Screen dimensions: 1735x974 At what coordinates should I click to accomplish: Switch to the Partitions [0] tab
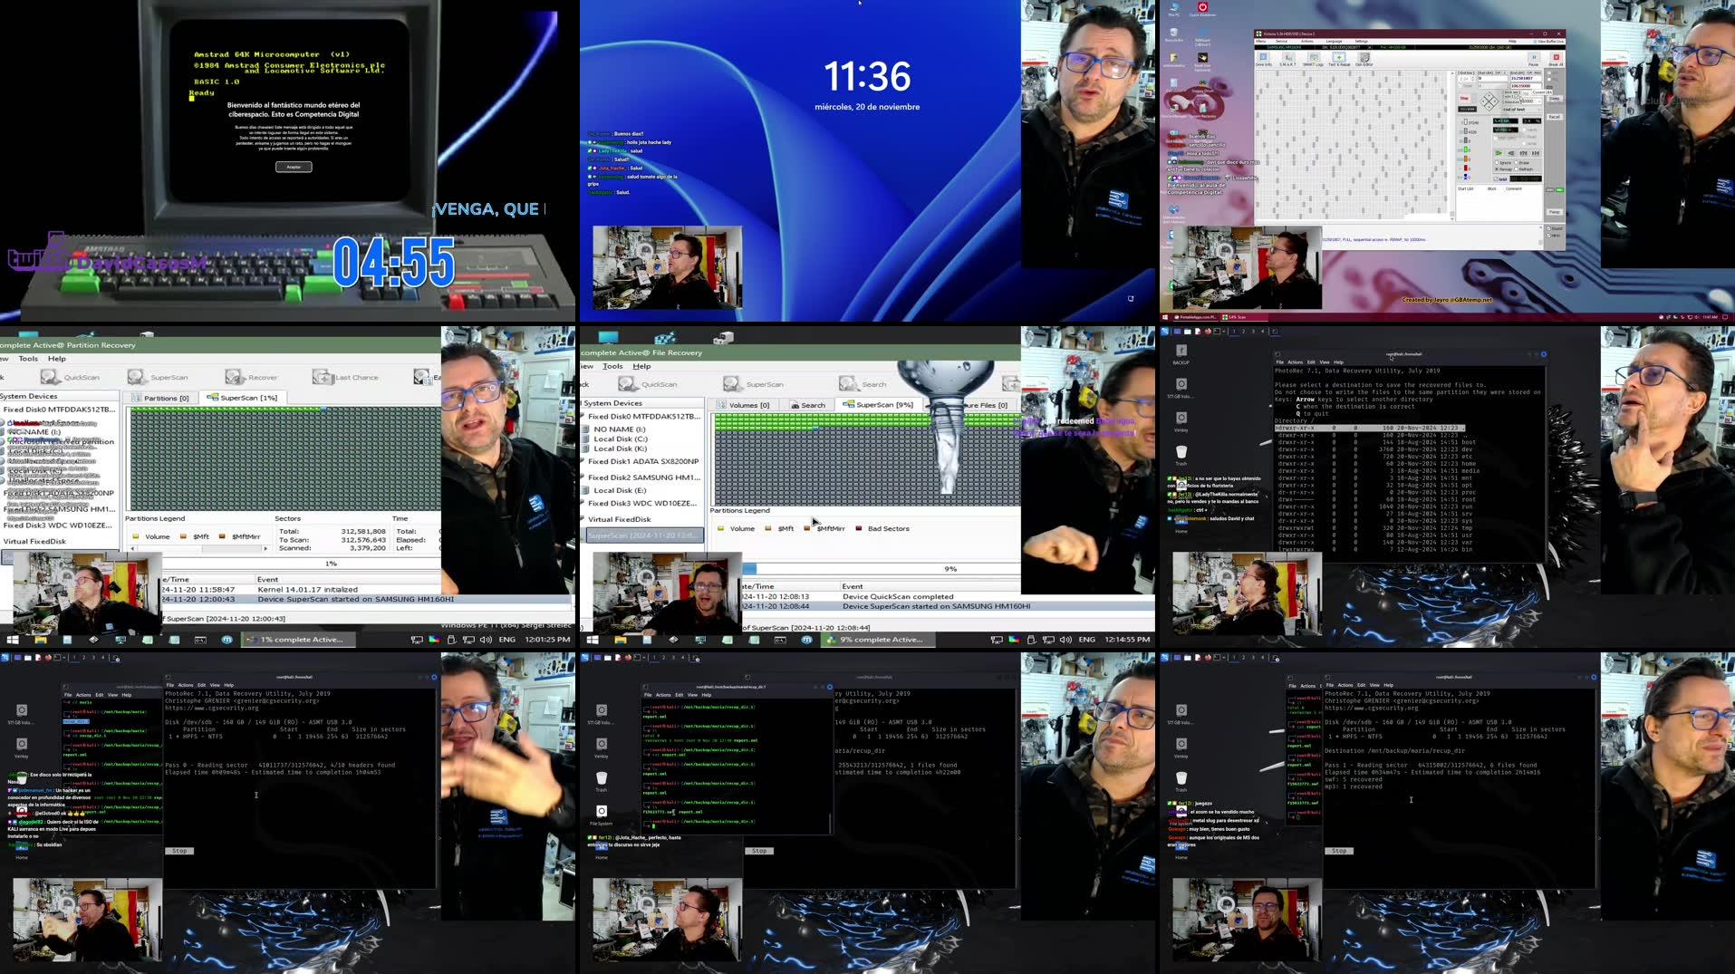(x=160, y=398)
